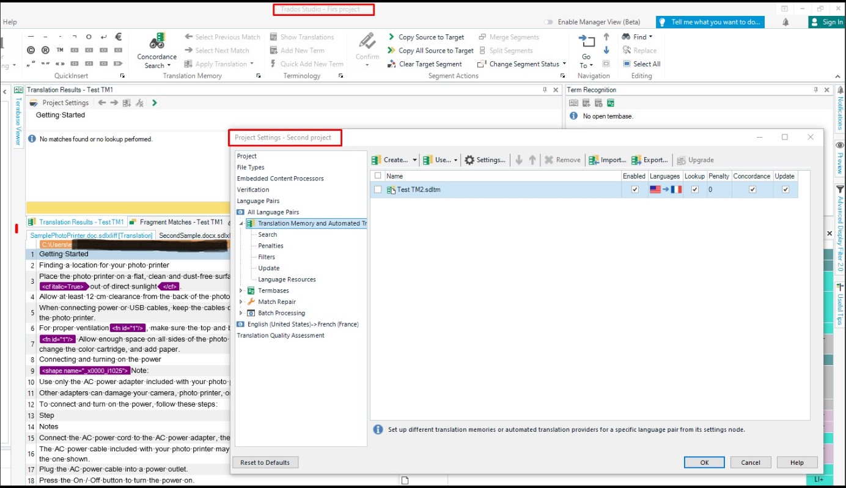Open SamplePhotoPrinter.doc.sdlxliff document tab

point(91,235)
